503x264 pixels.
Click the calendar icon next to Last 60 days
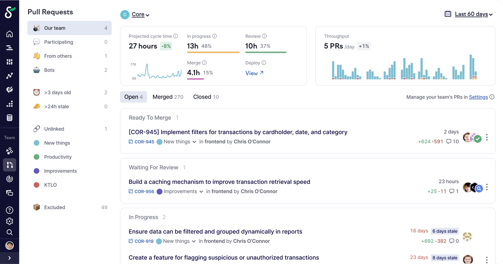[x=448, y=14]
